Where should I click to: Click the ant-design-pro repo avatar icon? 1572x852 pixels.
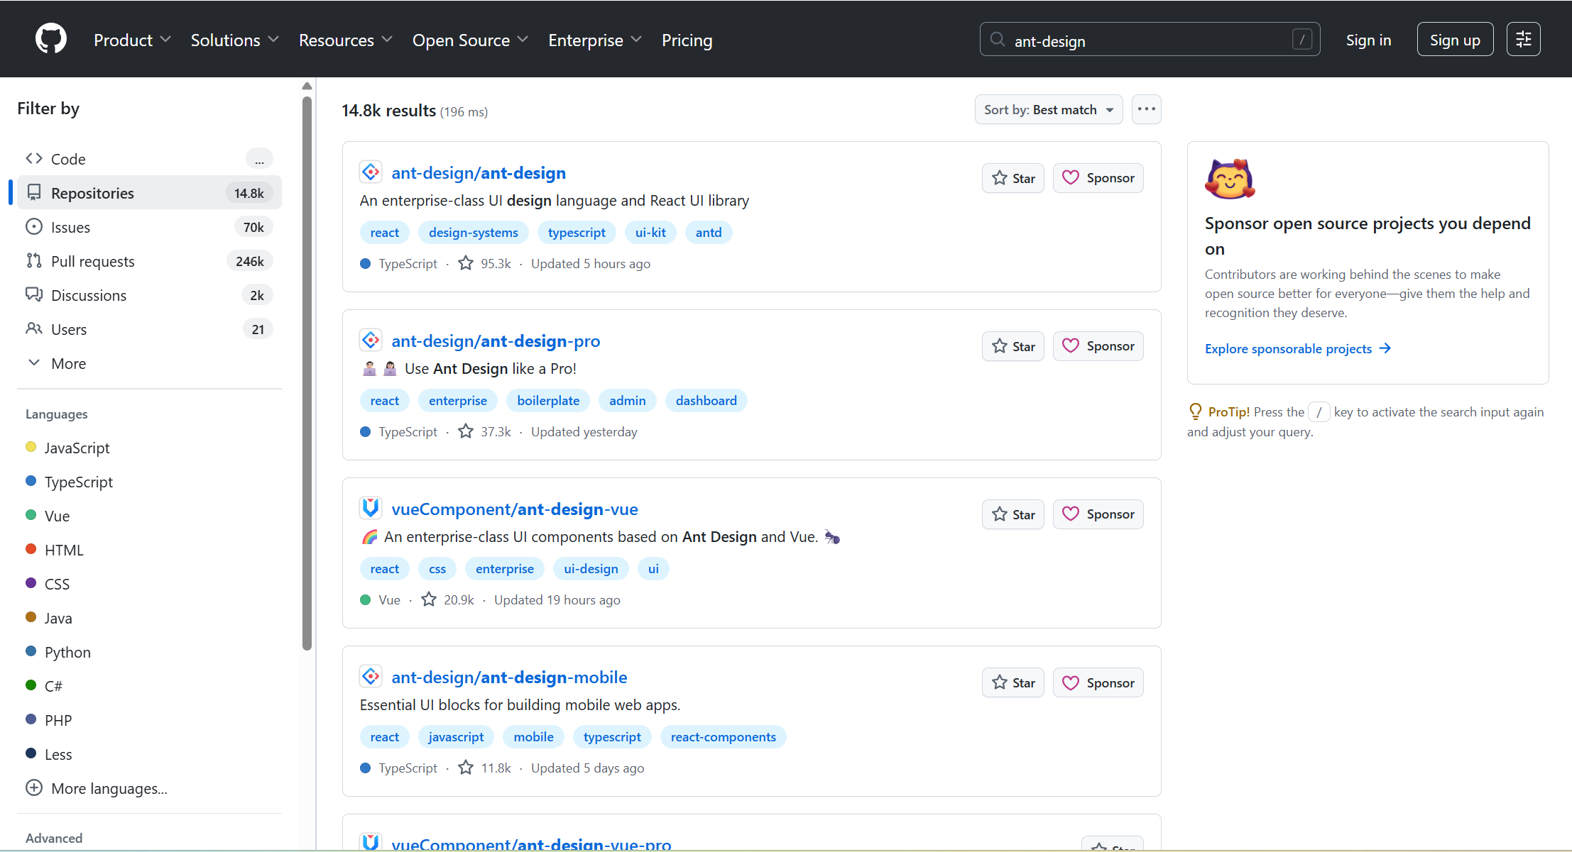tap(371, 341)
